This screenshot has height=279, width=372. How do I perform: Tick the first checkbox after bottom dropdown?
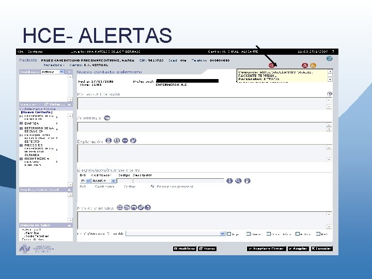[229, 234]
